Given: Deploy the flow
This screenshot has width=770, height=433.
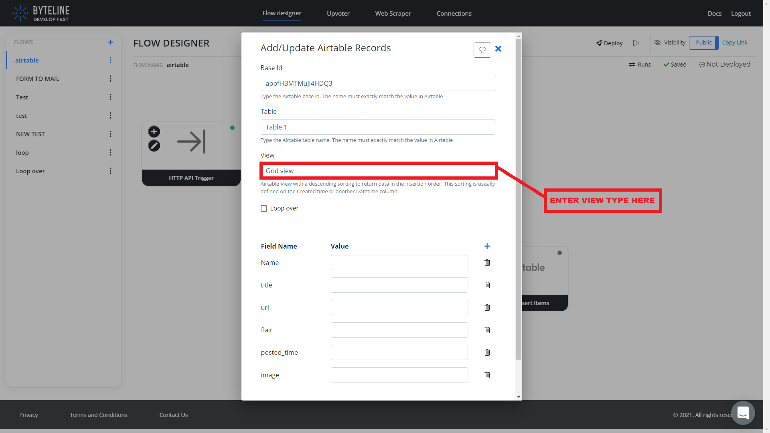Looking at the screenshot, I should click(609, 43).
